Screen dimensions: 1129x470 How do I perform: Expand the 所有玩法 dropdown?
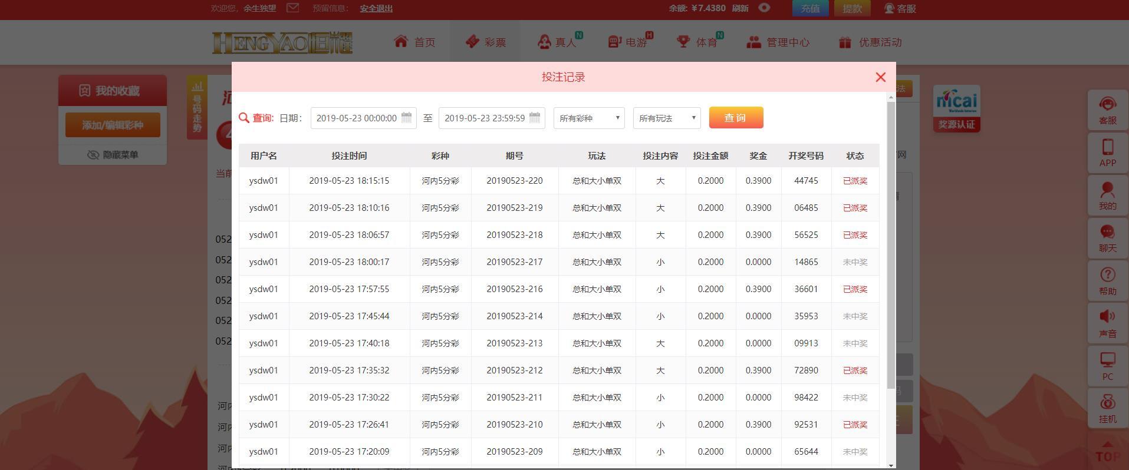pyautogui.click(x=667, y=118)
